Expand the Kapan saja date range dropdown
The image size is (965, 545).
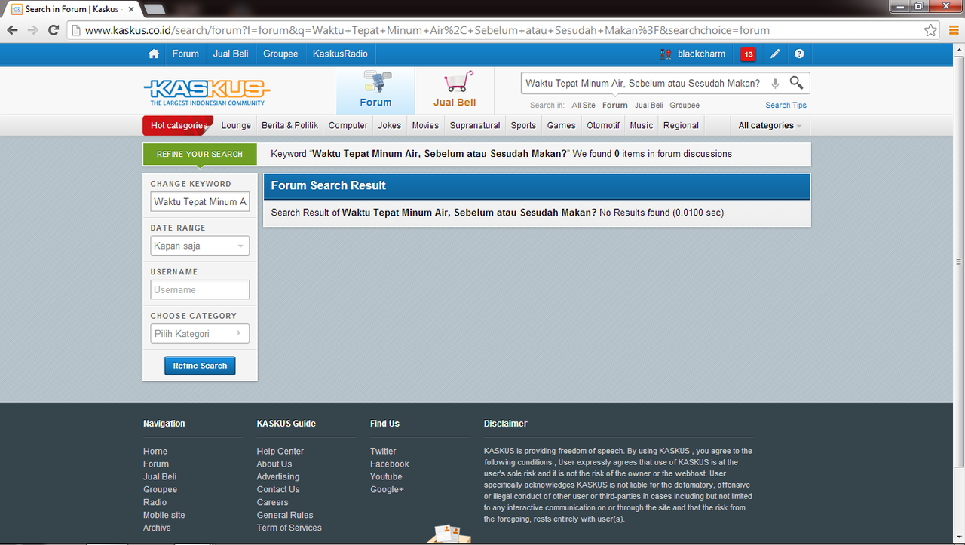coord(200,246)
